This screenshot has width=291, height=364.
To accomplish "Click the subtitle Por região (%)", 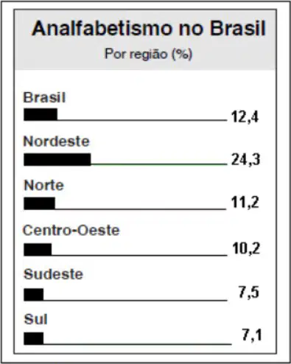I will [x=148, y=54].
